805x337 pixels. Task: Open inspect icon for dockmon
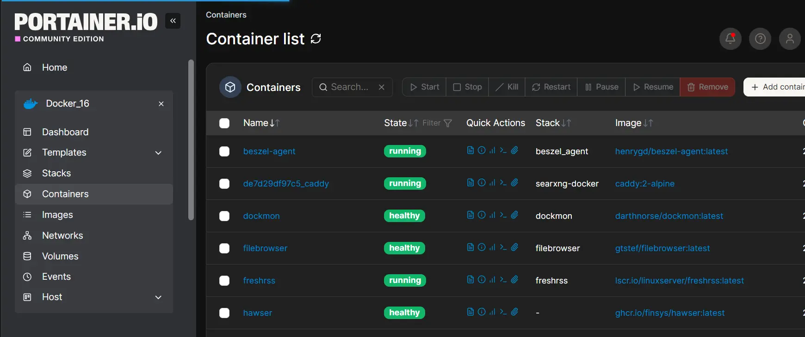482,215
